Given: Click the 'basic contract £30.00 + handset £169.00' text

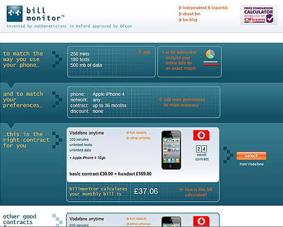Looking at the screenshot, I should (111, 174).
